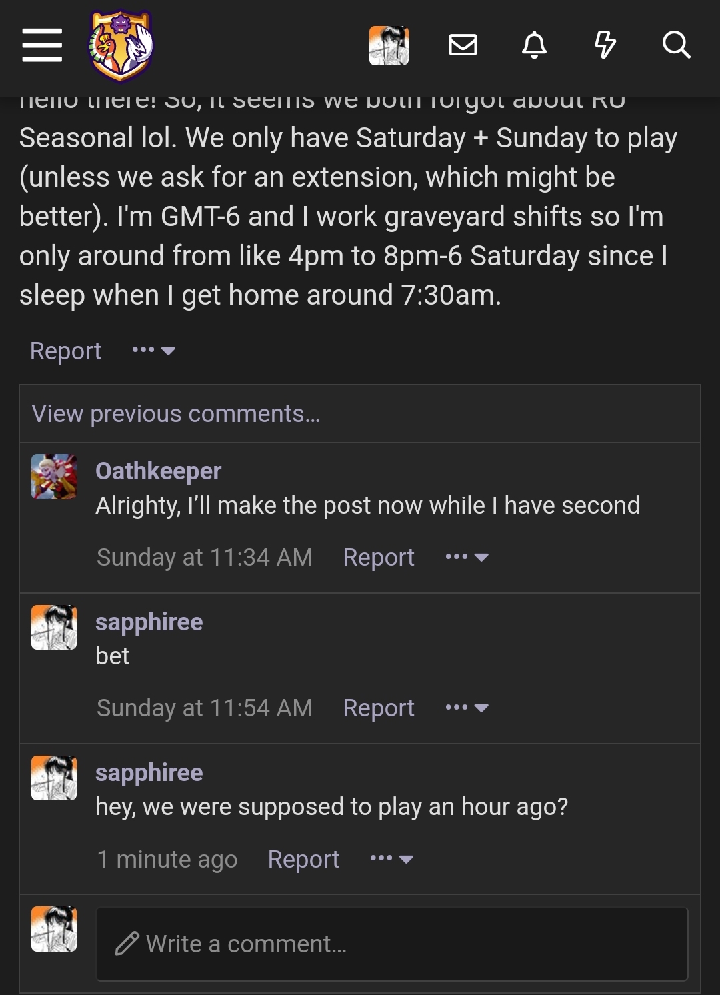Report Oathkeeper's comment
The height and width of the screenshot is (995, 720).
coord(378,557)
